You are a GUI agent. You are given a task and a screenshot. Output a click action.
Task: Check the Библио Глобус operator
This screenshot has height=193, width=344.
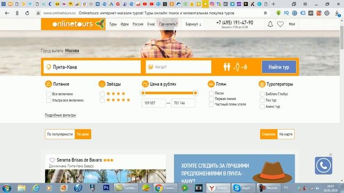point(262,94)
